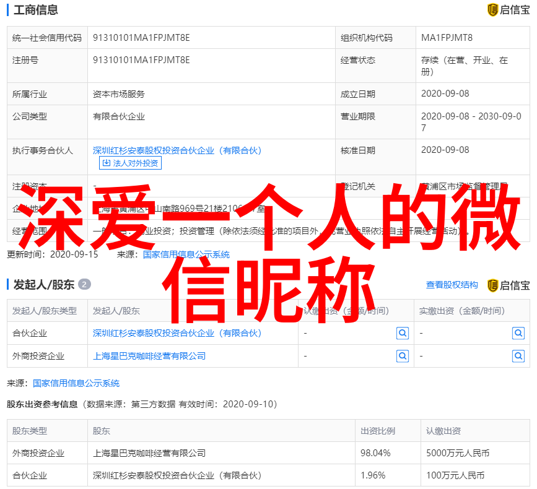537x489 pixels.
Task: Click the 法人对外投资 button
Action: (130, 163)
